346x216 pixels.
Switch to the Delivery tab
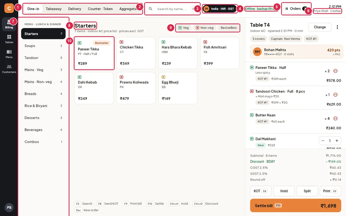tap(75, 9)
